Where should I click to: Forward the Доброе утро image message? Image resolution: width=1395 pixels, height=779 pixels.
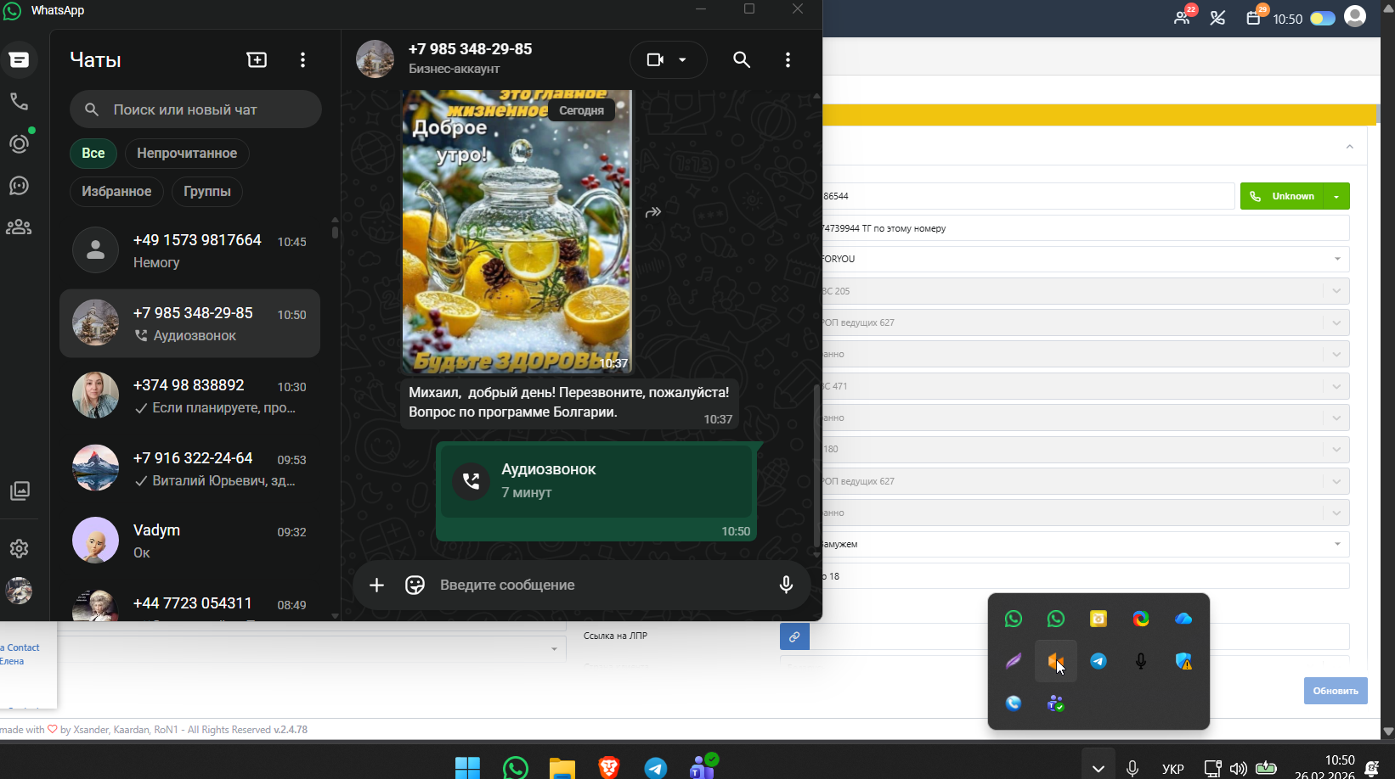click(653, 212)
